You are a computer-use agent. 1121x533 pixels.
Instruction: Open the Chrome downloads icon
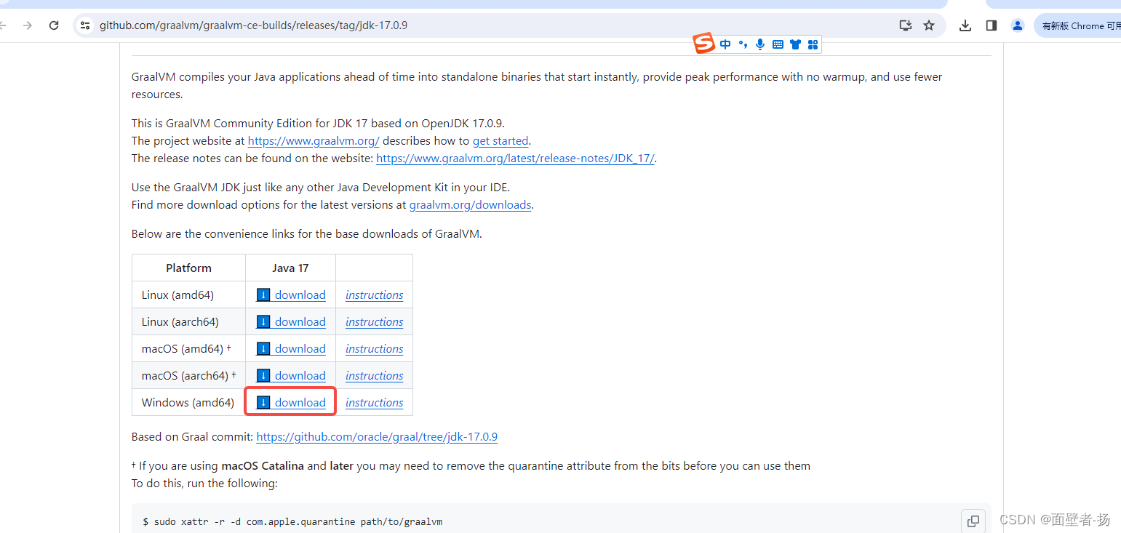point(965,25)
